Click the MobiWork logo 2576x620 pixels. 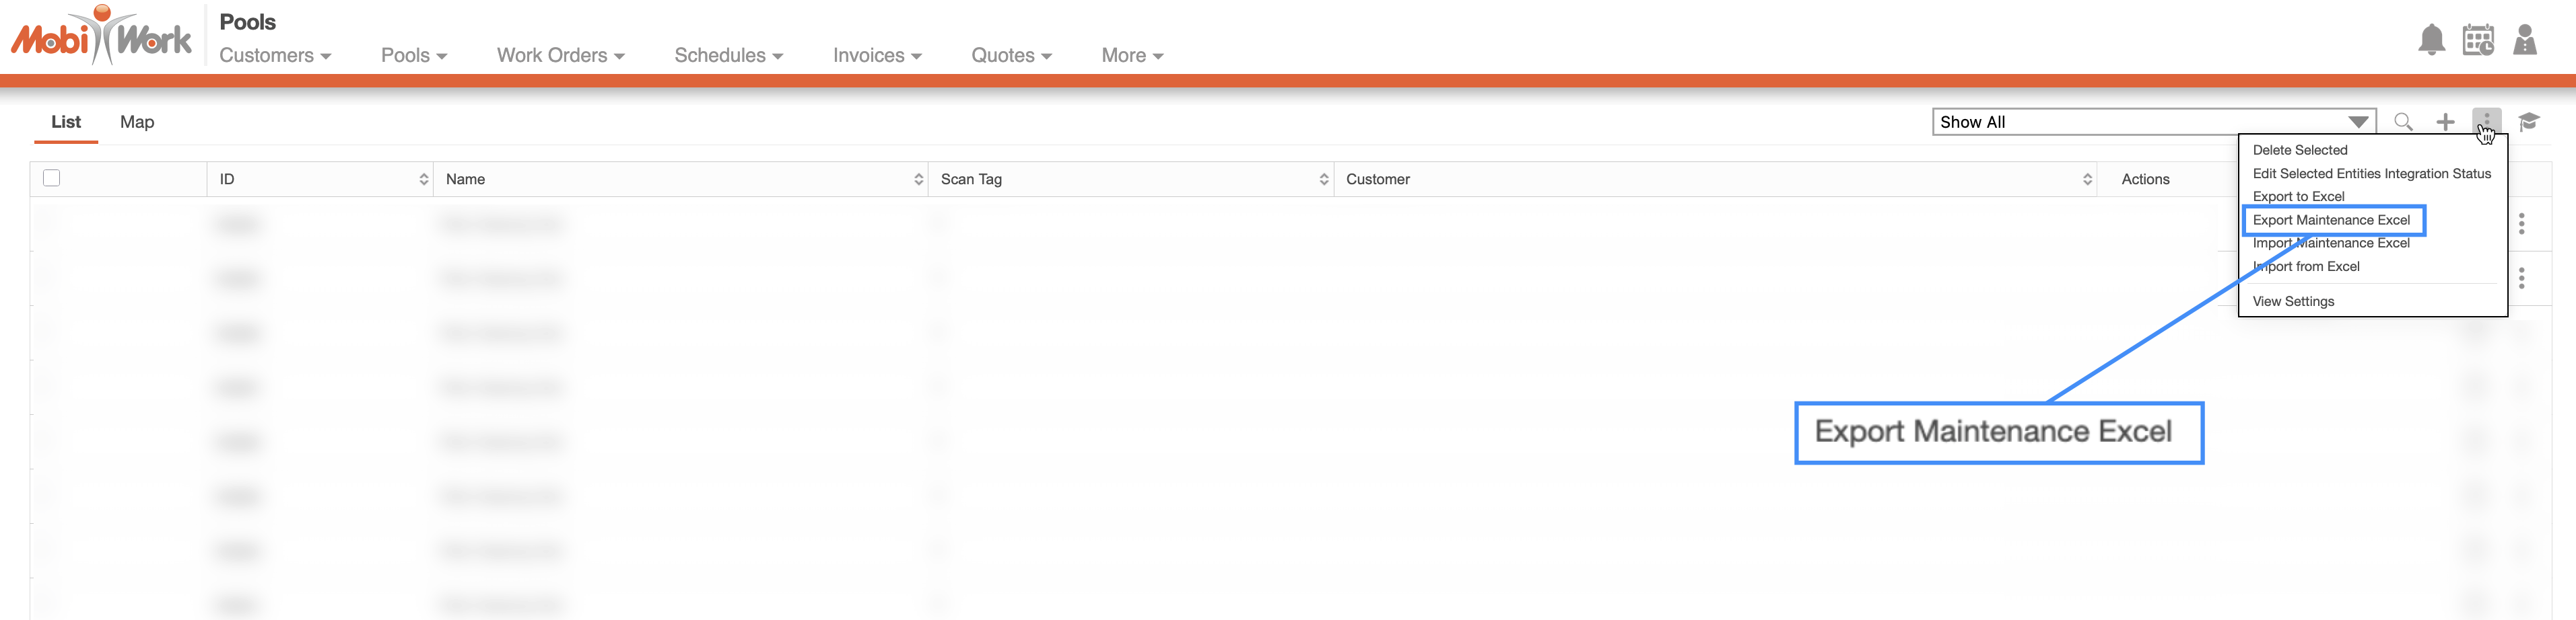pyautogui.click(x=101, y=37)
